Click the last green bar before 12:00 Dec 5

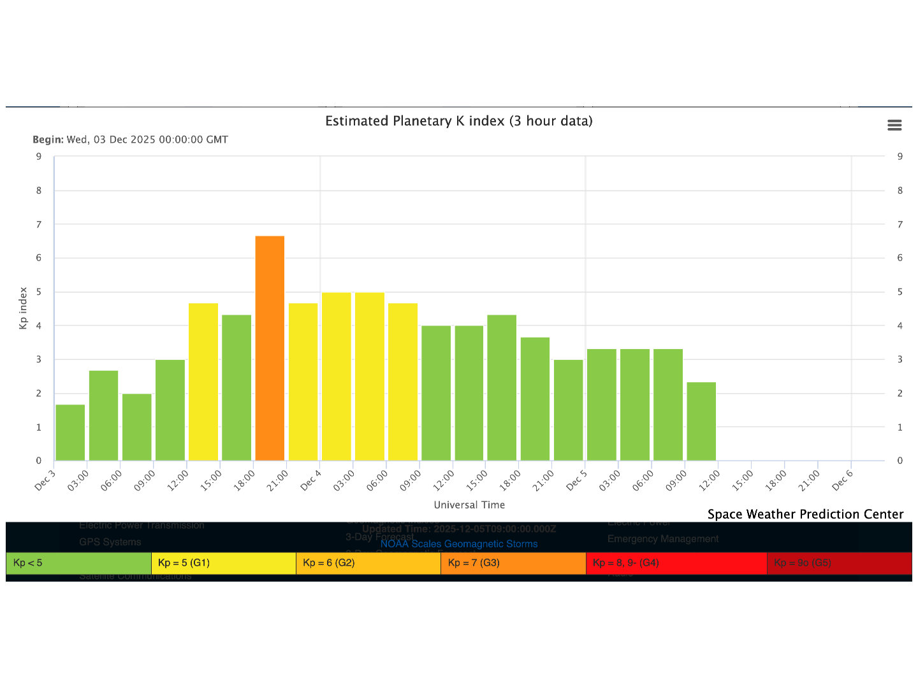click(x=701, y=421)
